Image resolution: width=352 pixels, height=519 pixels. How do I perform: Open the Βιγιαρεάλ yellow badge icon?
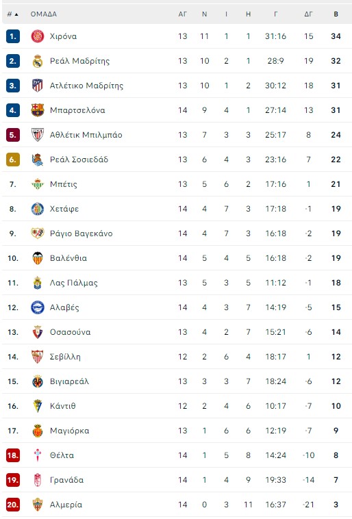[x=38, y=381]
